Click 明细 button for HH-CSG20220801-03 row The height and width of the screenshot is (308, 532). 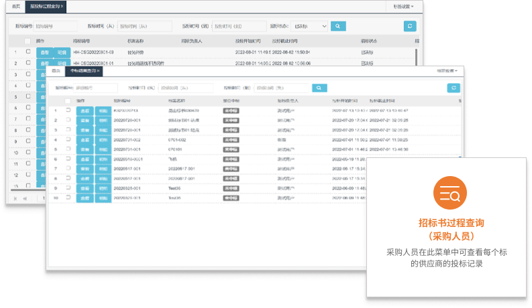coord(62,52)
